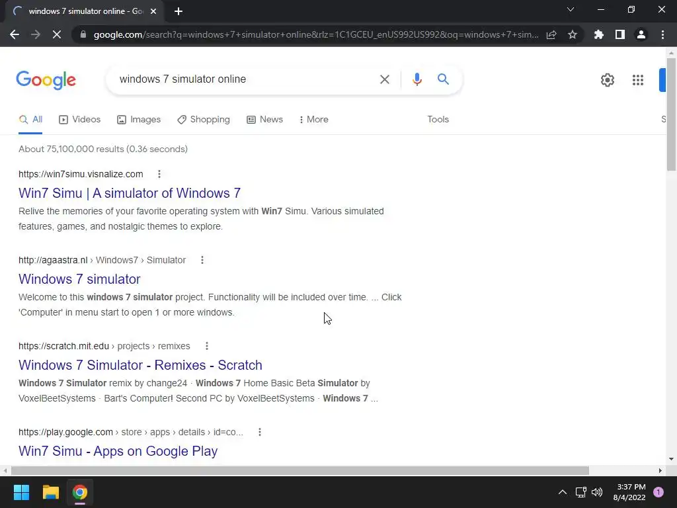Open File Explorer from the taskbar
677x508 pixels.
tap(50, 492)
